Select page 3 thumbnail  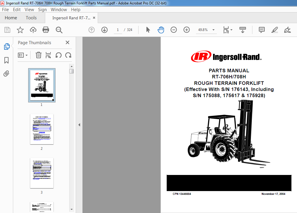42,173
